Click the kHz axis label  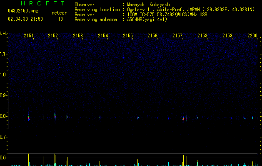tap(4, 34)
